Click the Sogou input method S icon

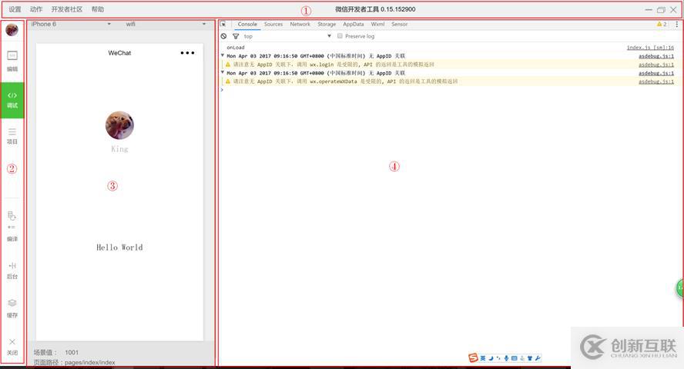coord(473,357)
